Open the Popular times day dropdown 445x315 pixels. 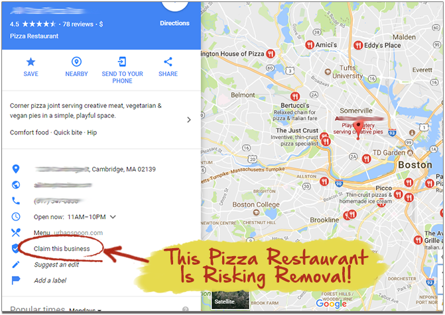click(x=85, y=310)
